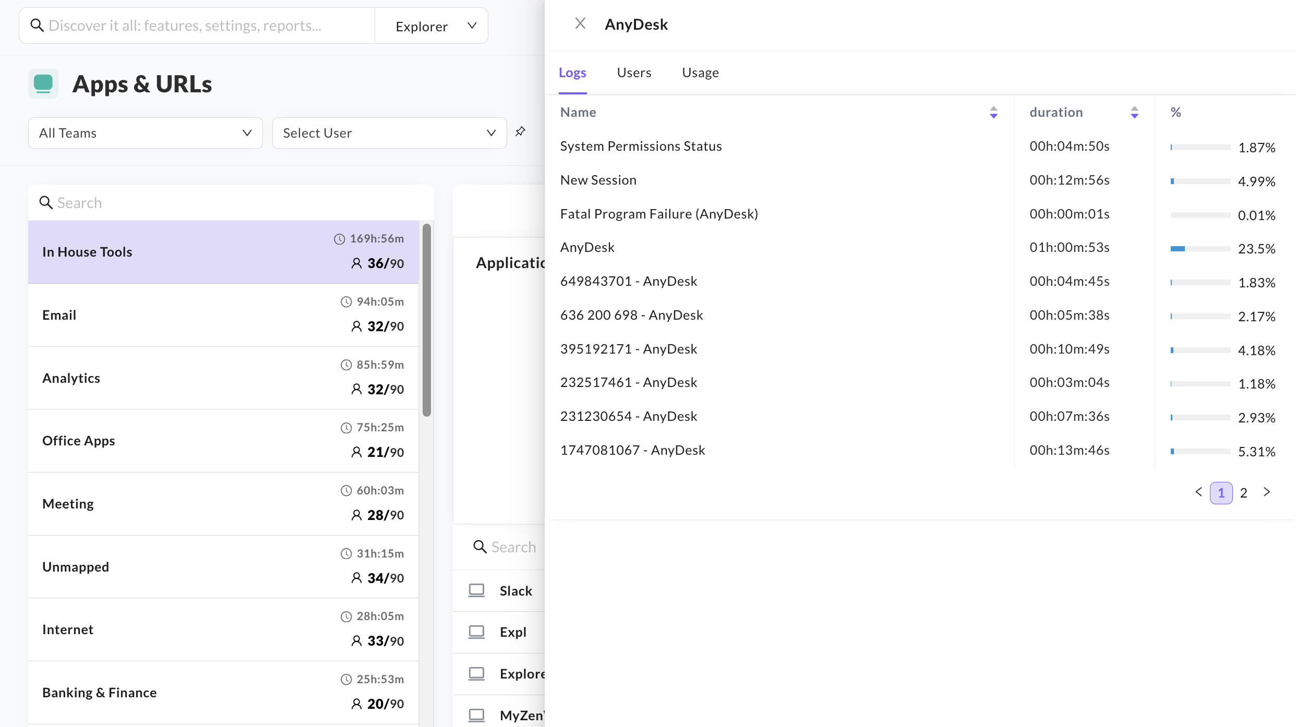Click the category list search magnifier icon
This screenshot has width=1296, height=727.
coord(46,202)
